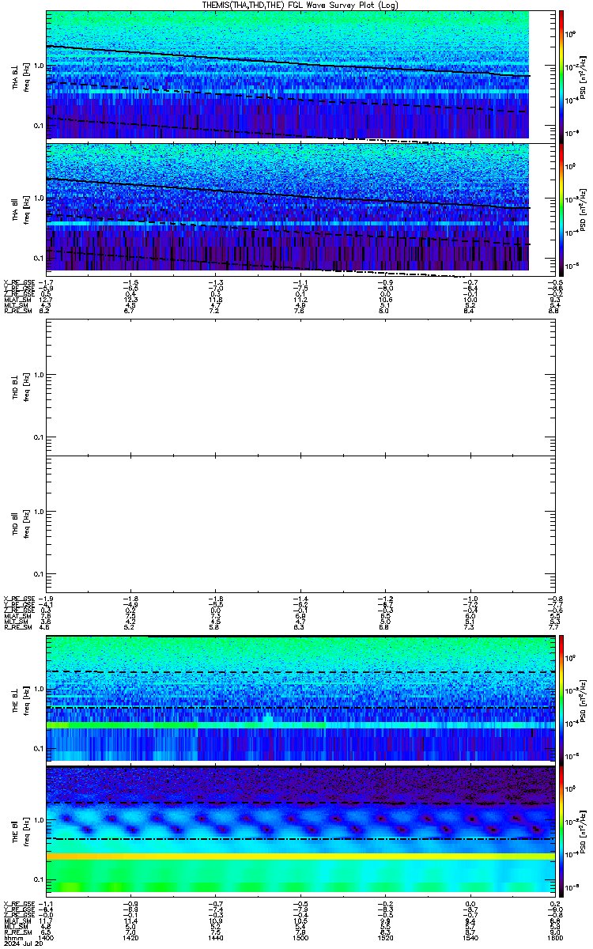Screen dimensions: 593x949
Task: Click the '1540' time tick label
Action: coord(469,937)
